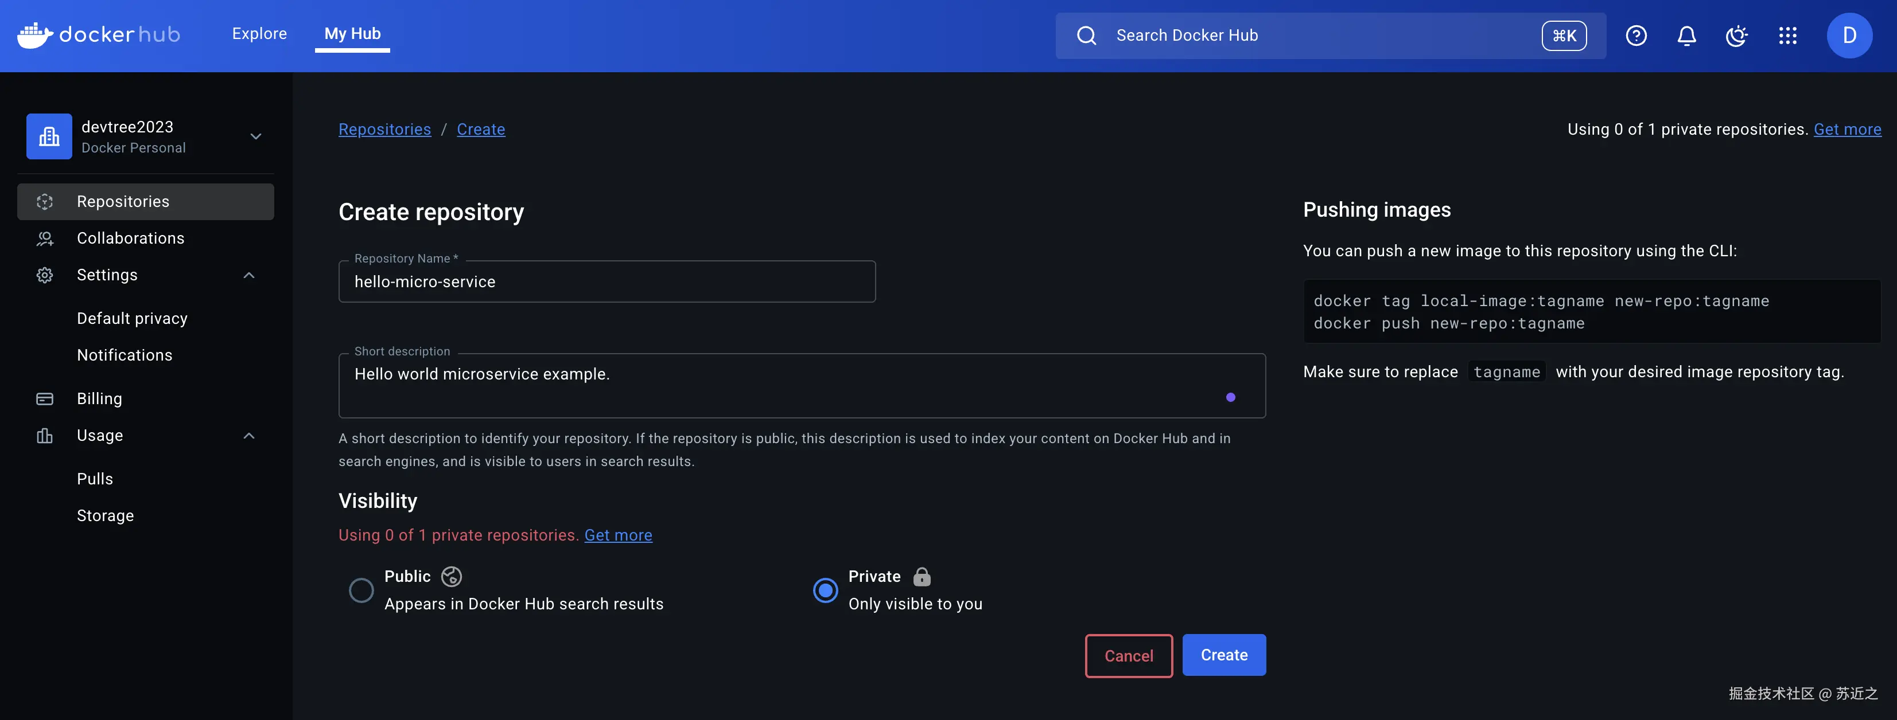Image resolution: width=1897 pixels, height=720 pixels.
Task: Open the notifications bell icon
Action: point(1686,36)
